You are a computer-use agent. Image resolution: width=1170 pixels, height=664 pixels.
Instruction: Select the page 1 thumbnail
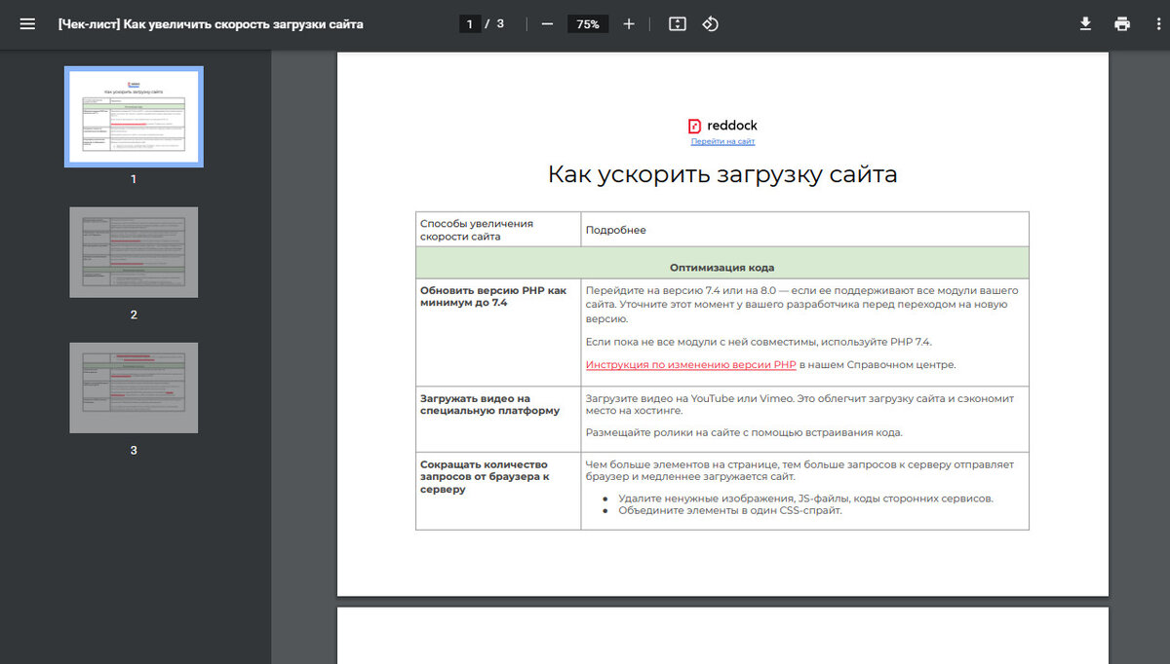(x=134, y=117)
